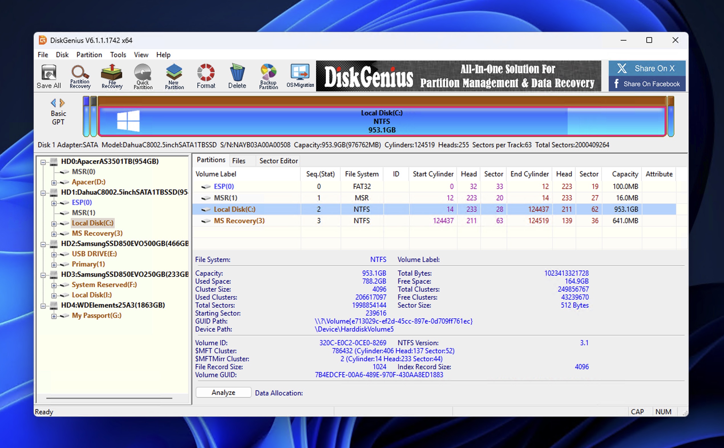
Task: Select the USB DRIVE(E:) tree item
Action: click(x=94, y=254)
